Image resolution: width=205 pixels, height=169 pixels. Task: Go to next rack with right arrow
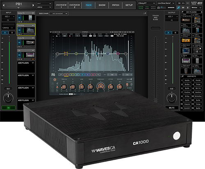click(x=33, y=5)
